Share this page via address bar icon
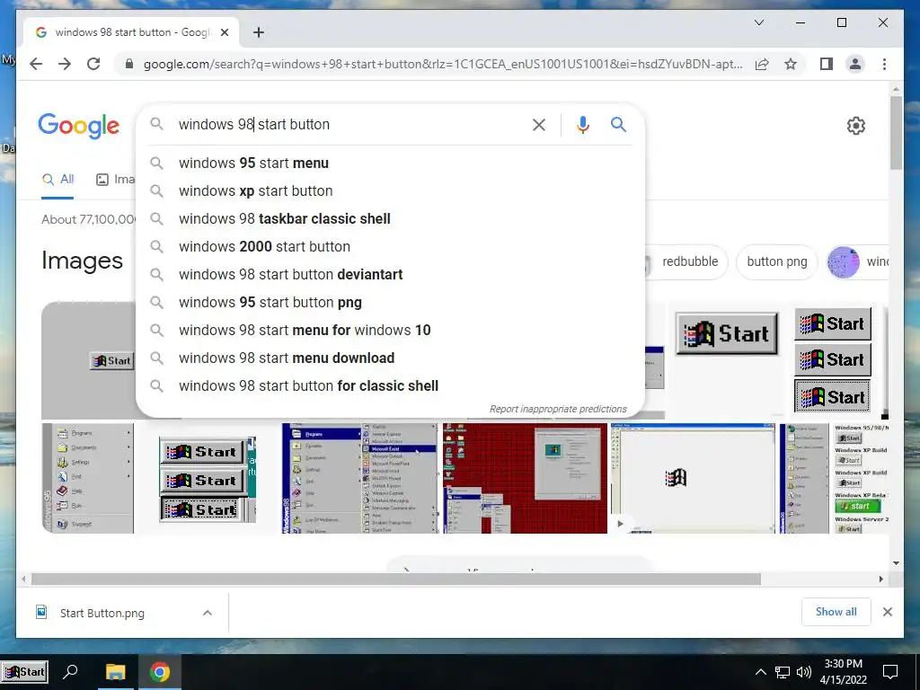The height and width of the screenshot is (690, 920). [762, 64]
